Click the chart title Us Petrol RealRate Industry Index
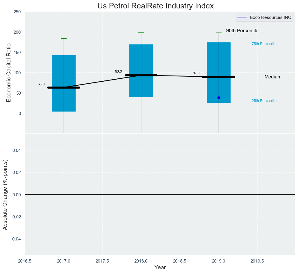The height and width of the screenshot is (273, 298). coord(156,6)
